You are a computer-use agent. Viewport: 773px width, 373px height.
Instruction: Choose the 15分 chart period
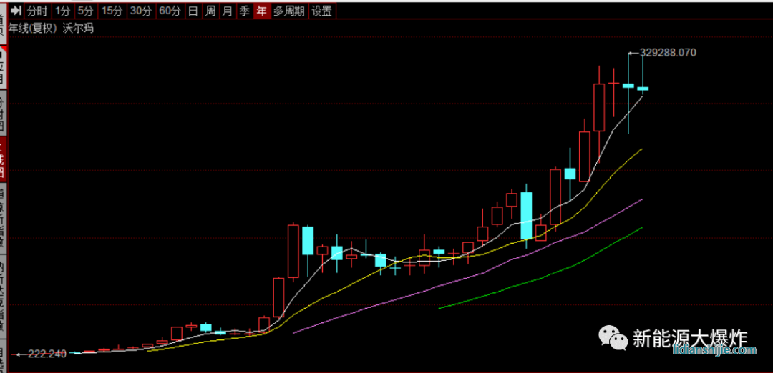coord(111,11)
